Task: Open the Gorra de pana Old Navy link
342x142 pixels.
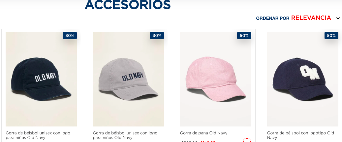Action: (x=204, y=133)
